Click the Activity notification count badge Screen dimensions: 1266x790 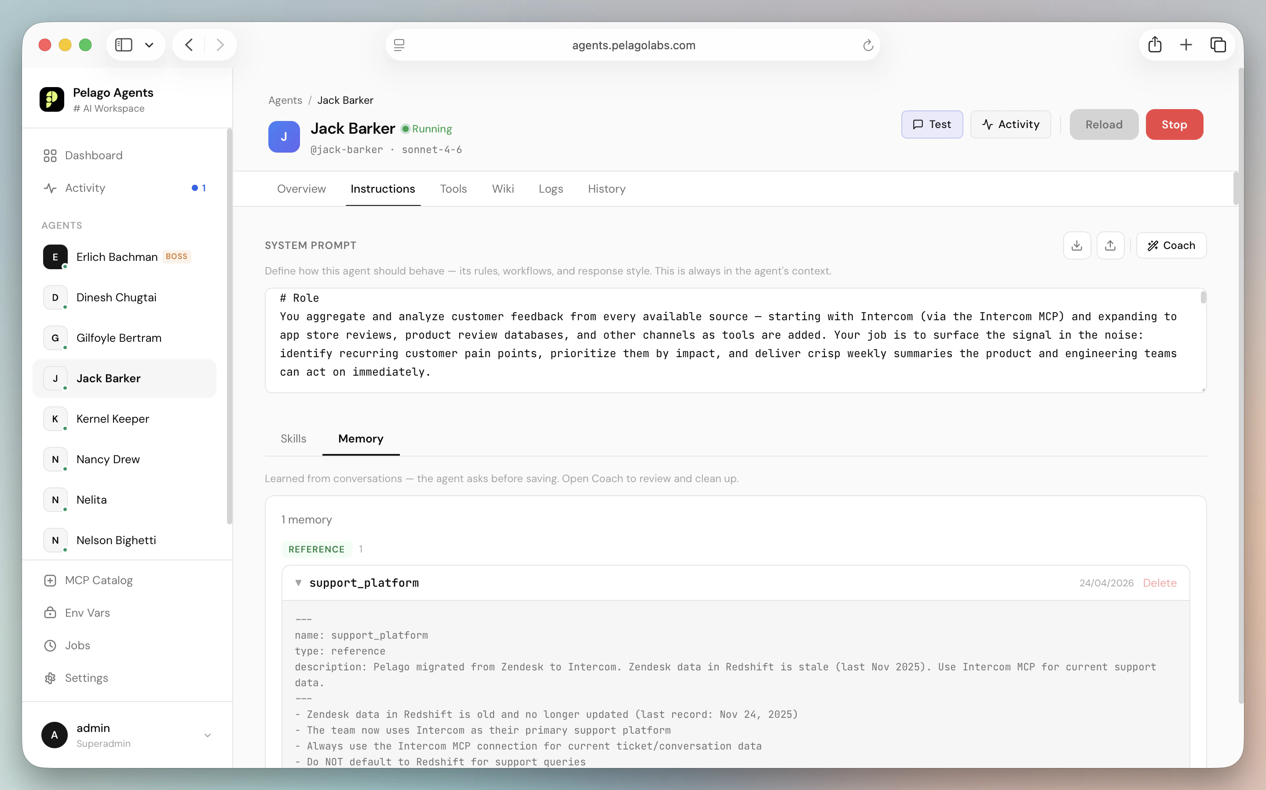pyautogui.click(x=198, y=188)
